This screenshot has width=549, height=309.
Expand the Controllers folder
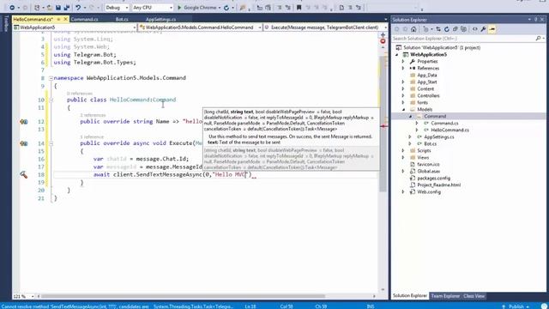coord(403,95)
